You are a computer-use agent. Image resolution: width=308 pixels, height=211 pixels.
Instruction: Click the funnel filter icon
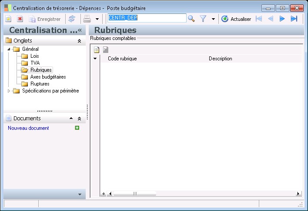(x=203, y=19)
